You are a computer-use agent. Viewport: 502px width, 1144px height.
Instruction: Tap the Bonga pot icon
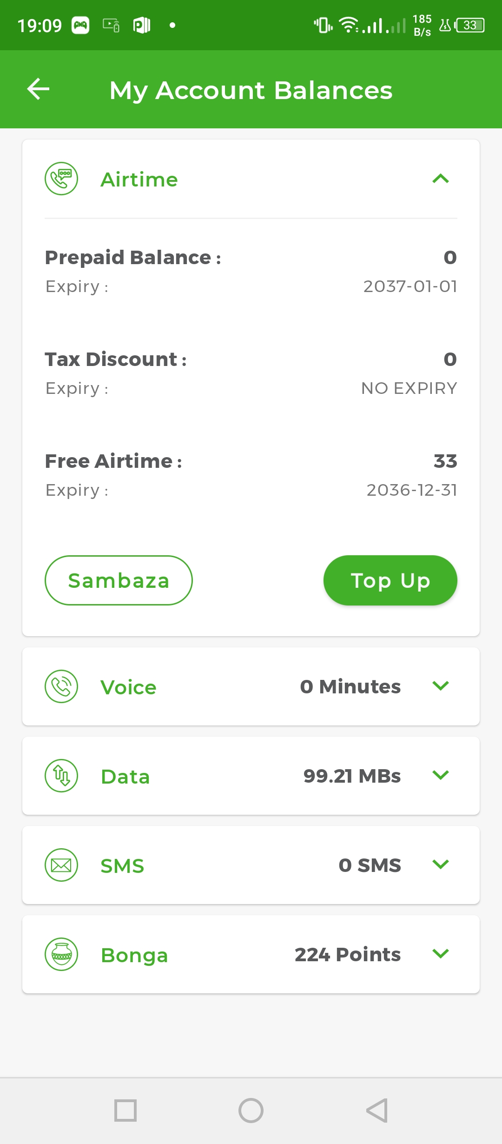[61, 954]
